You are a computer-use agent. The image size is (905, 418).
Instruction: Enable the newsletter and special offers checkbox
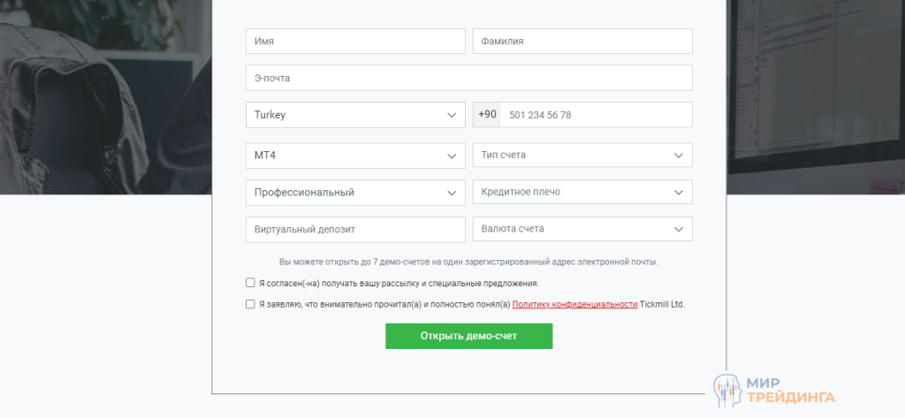pos(250,284)
